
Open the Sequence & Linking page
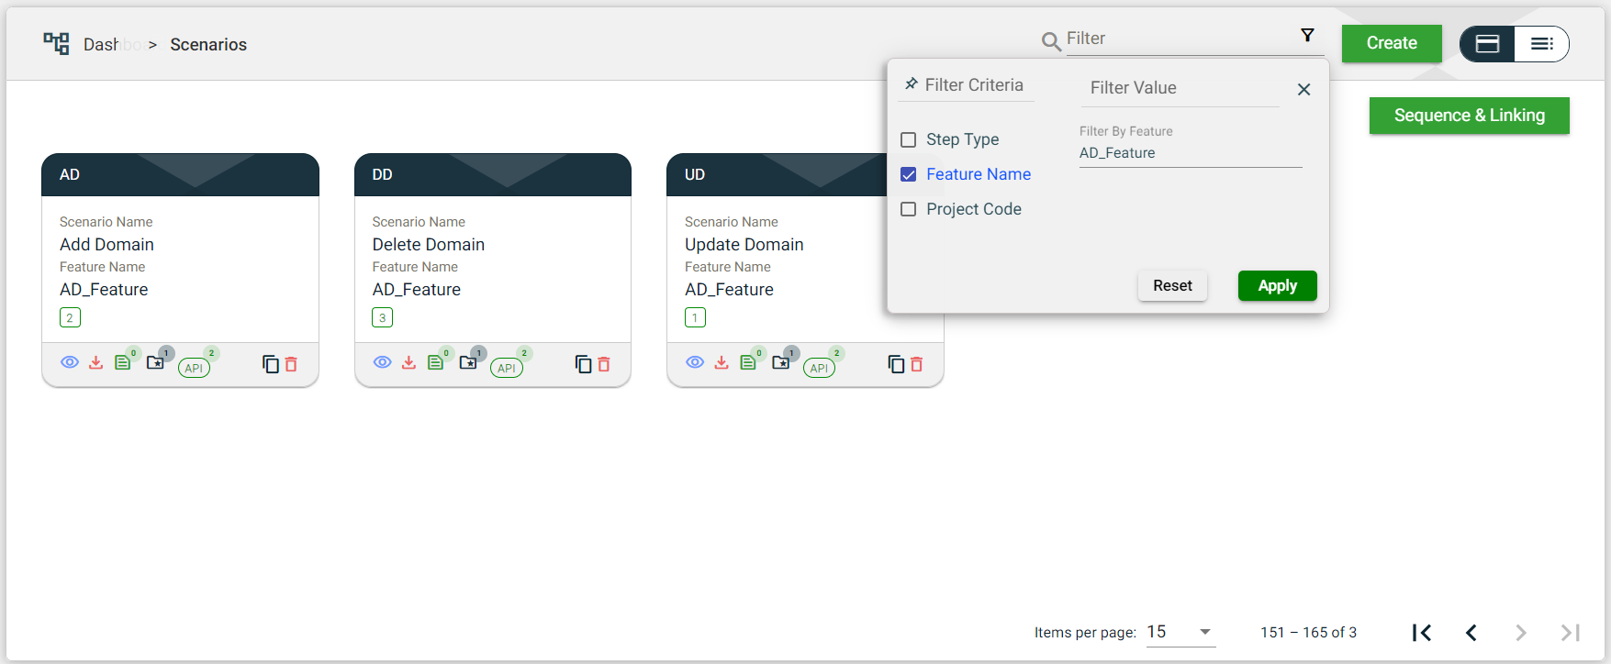coord(1469,116)
